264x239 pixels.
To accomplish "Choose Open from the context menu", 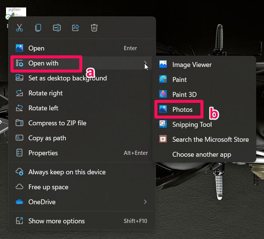I will tap(82, 48).
